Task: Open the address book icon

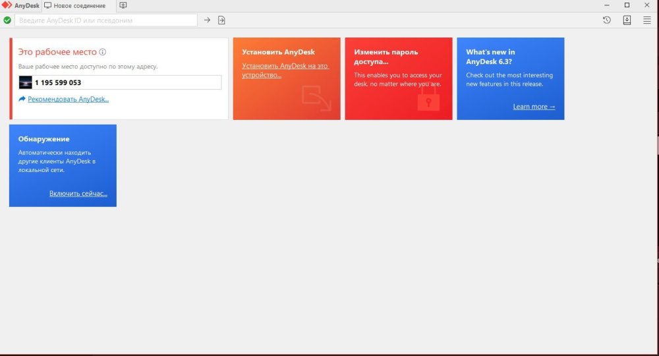Action: click(627, 20)
